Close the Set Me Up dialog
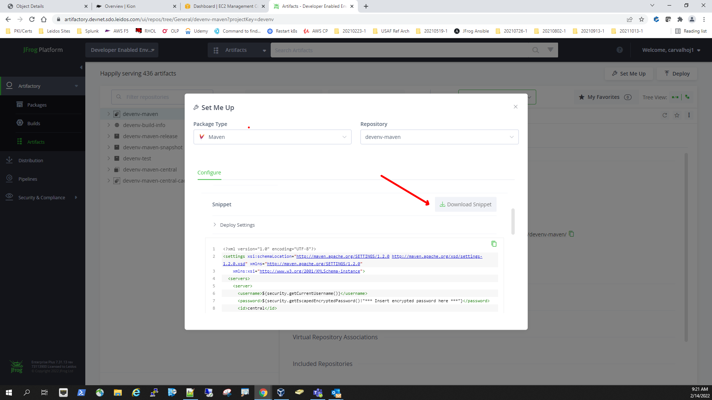Viewport: 712px width, 400px height. pos(515,107)
